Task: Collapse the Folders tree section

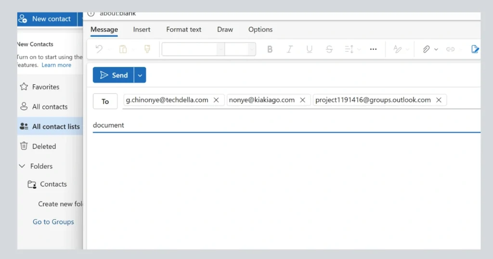Action: pos(22,166)
